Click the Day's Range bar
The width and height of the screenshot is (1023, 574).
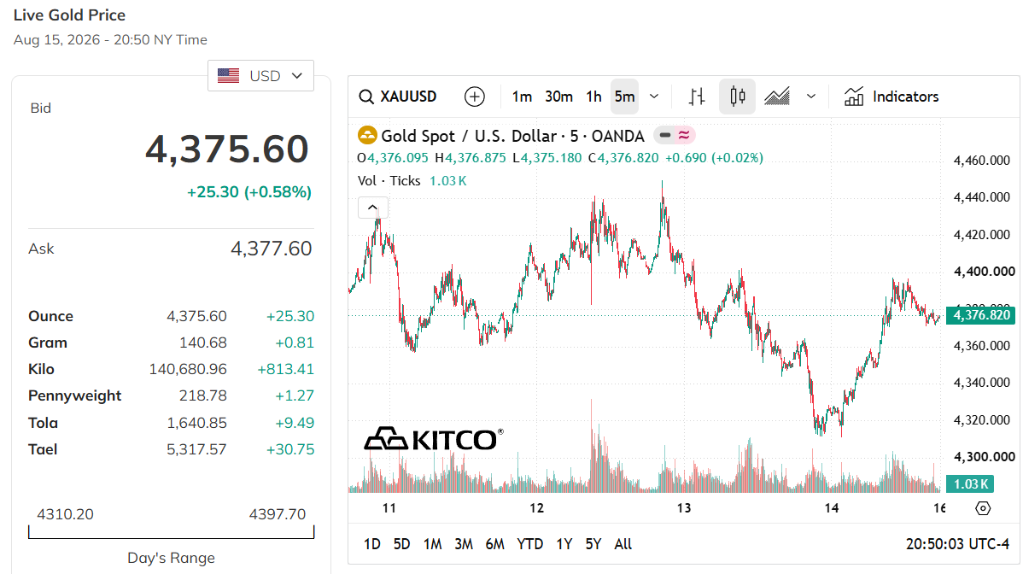[171, 532]
